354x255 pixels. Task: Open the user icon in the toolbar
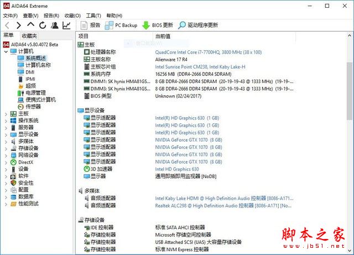click(x=54, y=25)
